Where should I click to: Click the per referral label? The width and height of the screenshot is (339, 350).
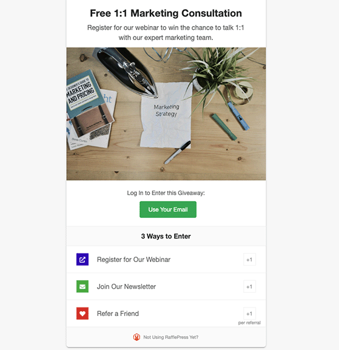coord(249,323)
